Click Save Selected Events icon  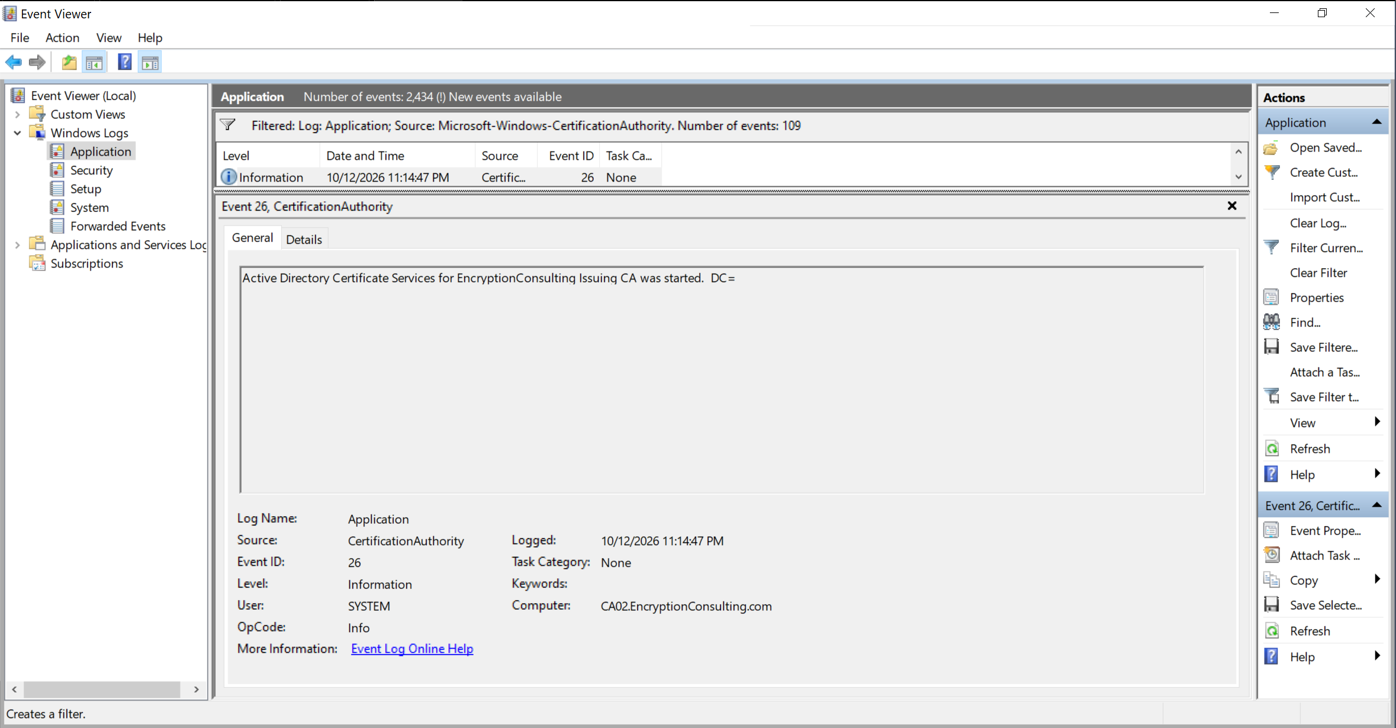1271,605
